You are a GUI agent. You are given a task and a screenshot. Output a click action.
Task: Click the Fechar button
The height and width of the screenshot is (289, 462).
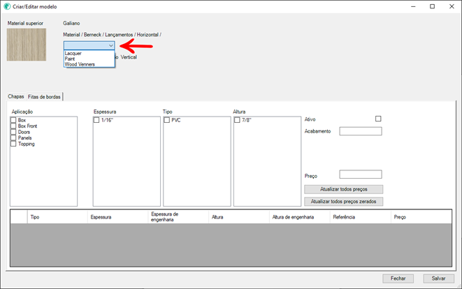click(398, 279)
